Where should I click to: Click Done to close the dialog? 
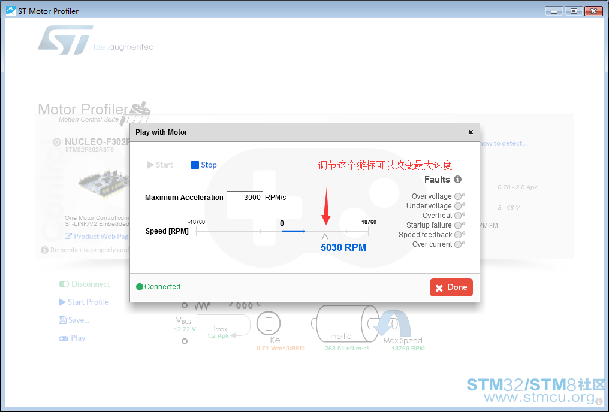tap(451, 287)
